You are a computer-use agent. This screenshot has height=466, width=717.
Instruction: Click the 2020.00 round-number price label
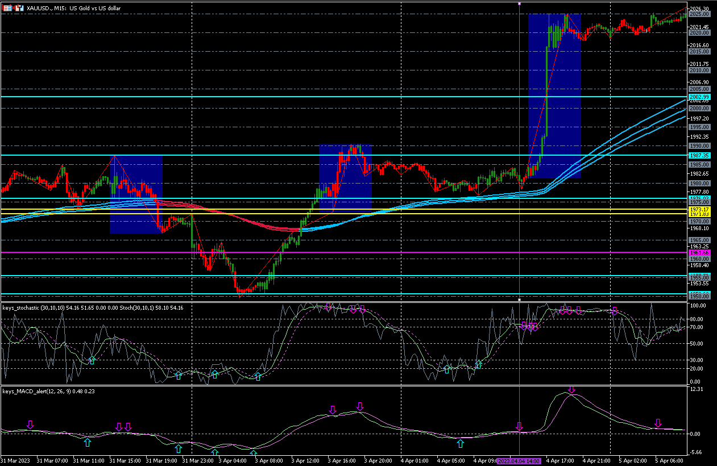point(699,33)
